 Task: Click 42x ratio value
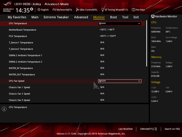(153, 51)
